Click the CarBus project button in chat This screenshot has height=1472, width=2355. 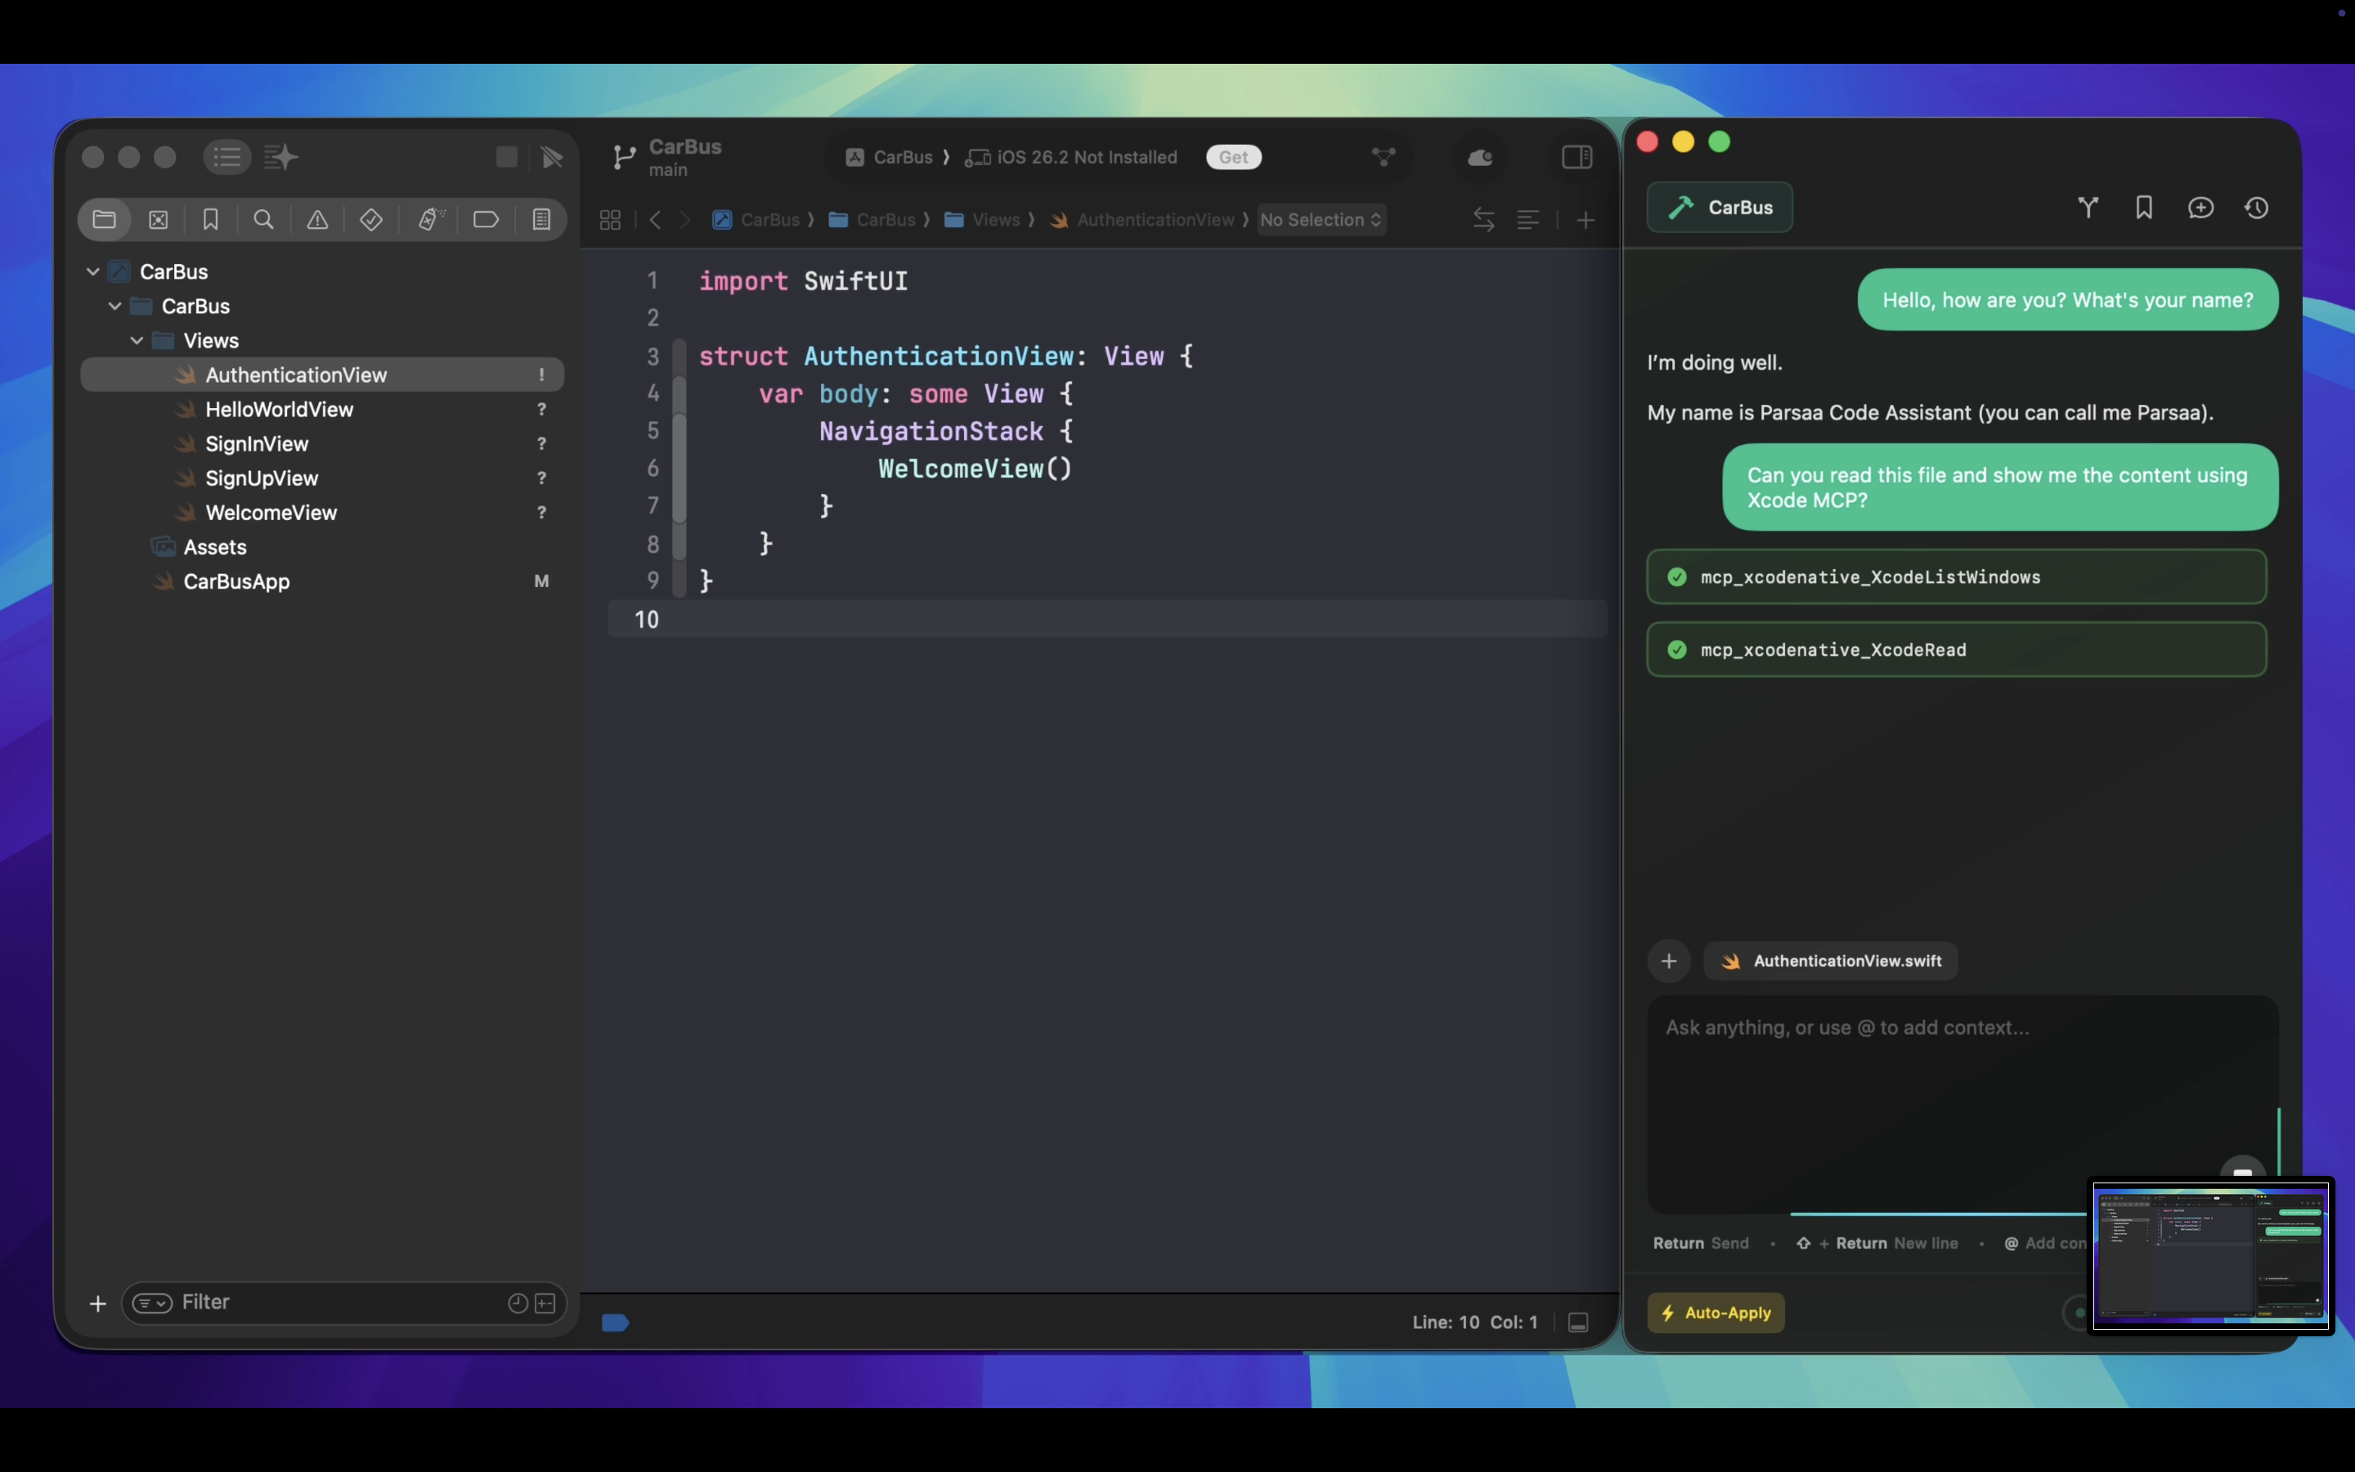1720,208
